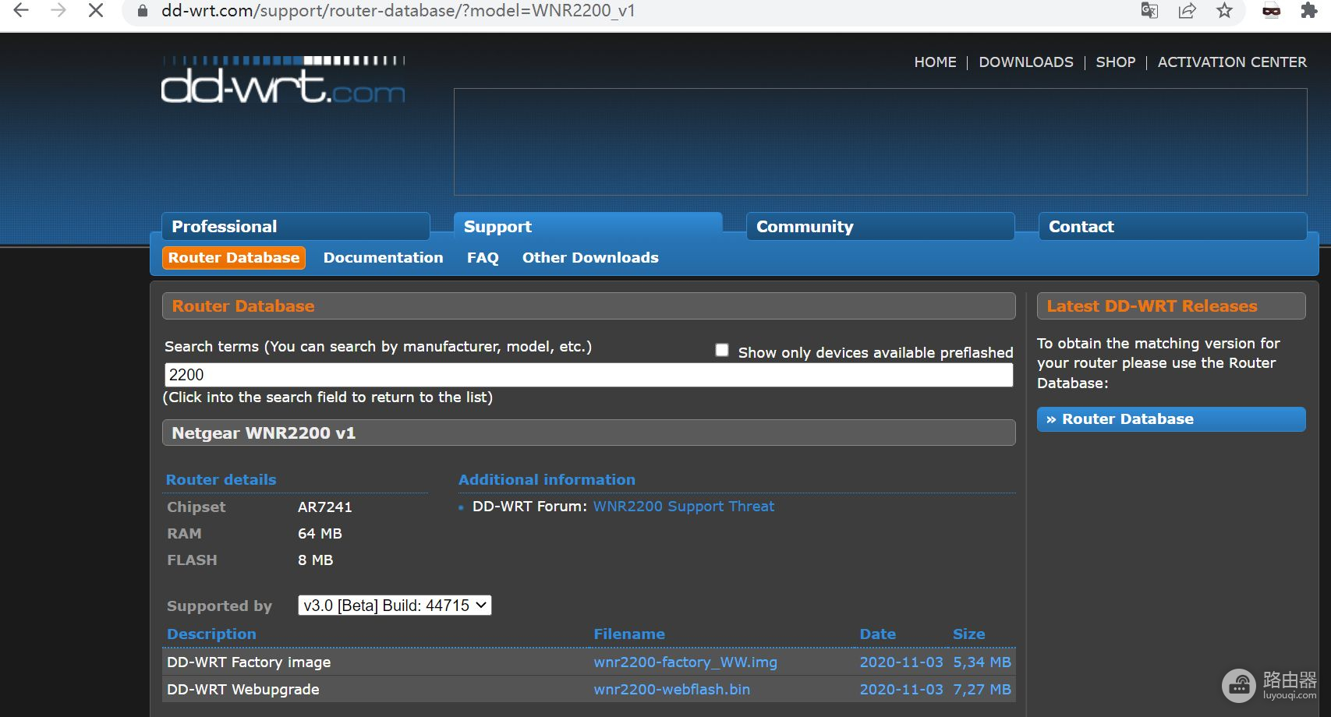The width and height of the screenshot is (1331, 717).
Task: Click the Size column header
Action: pos(969,634)
